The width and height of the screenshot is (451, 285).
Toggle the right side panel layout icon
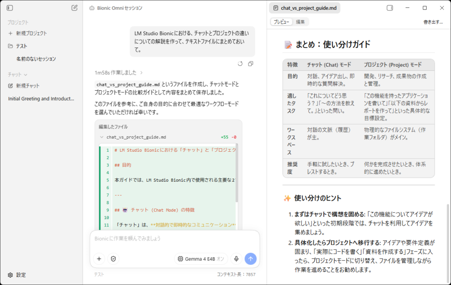click(390, 8)
